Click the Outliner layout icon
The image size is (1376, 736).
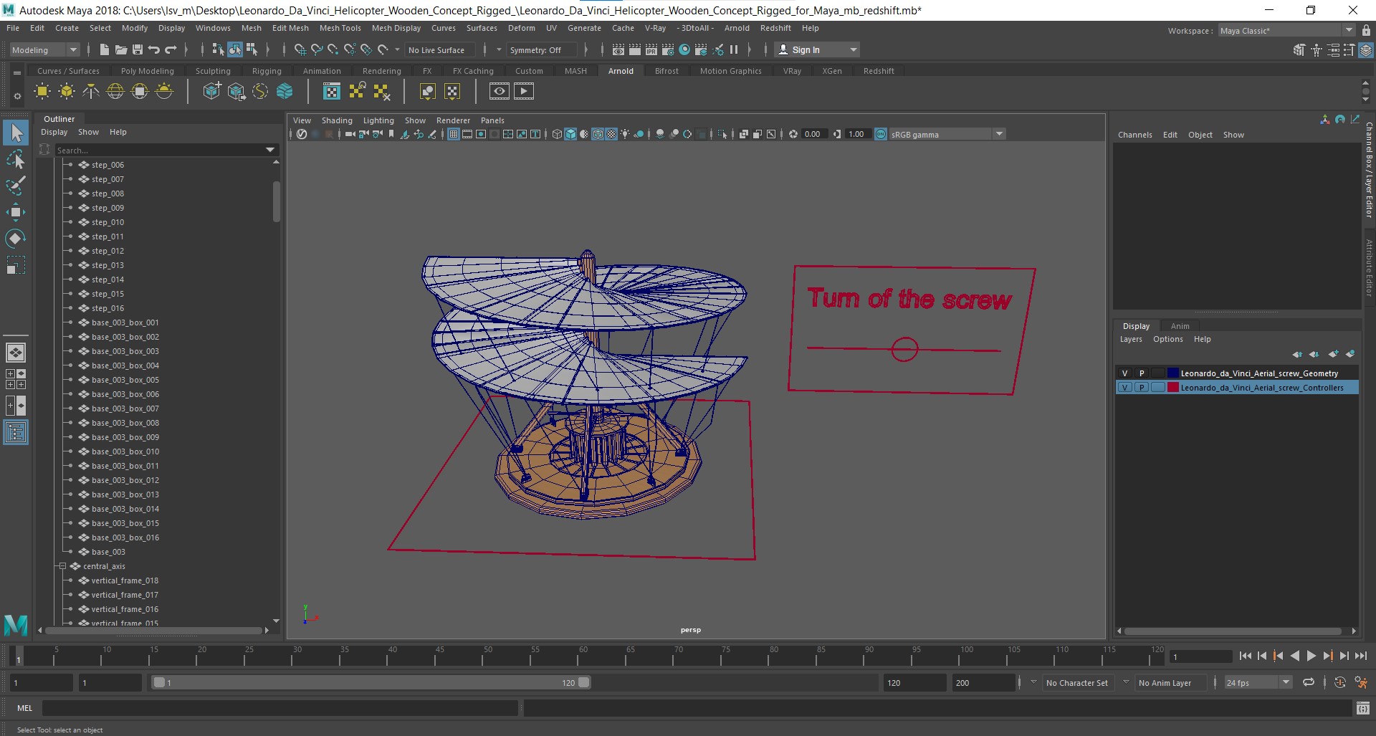(16, 432)
